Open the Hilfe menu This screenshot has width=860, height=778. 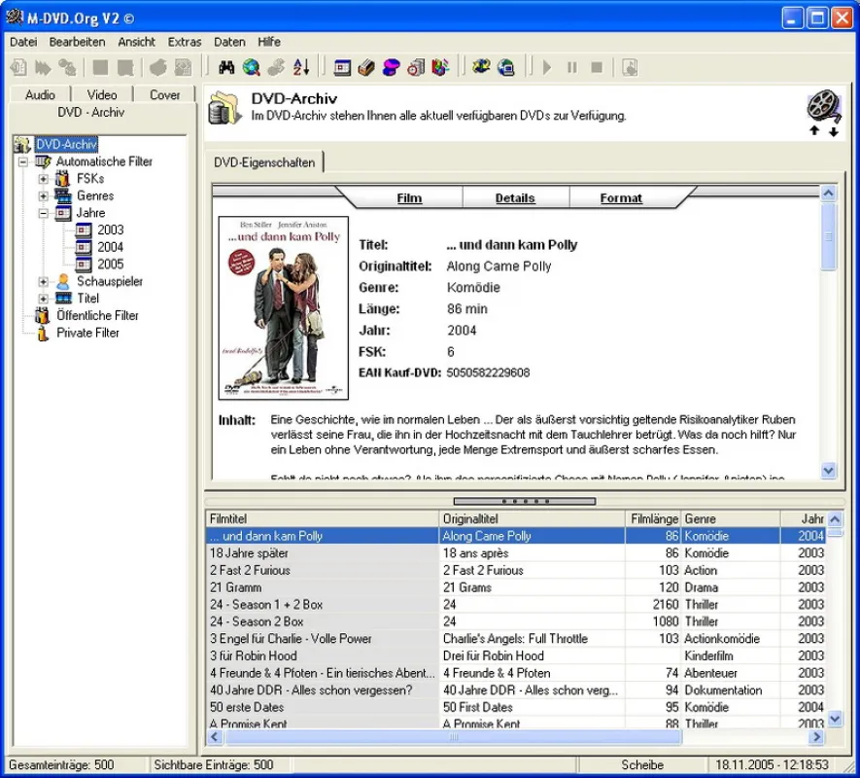pos(269,42)
